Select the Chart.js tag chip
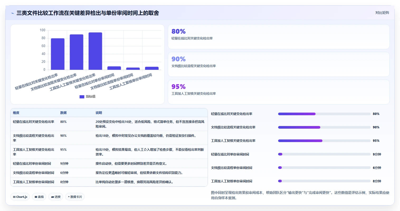 point(20,197)
